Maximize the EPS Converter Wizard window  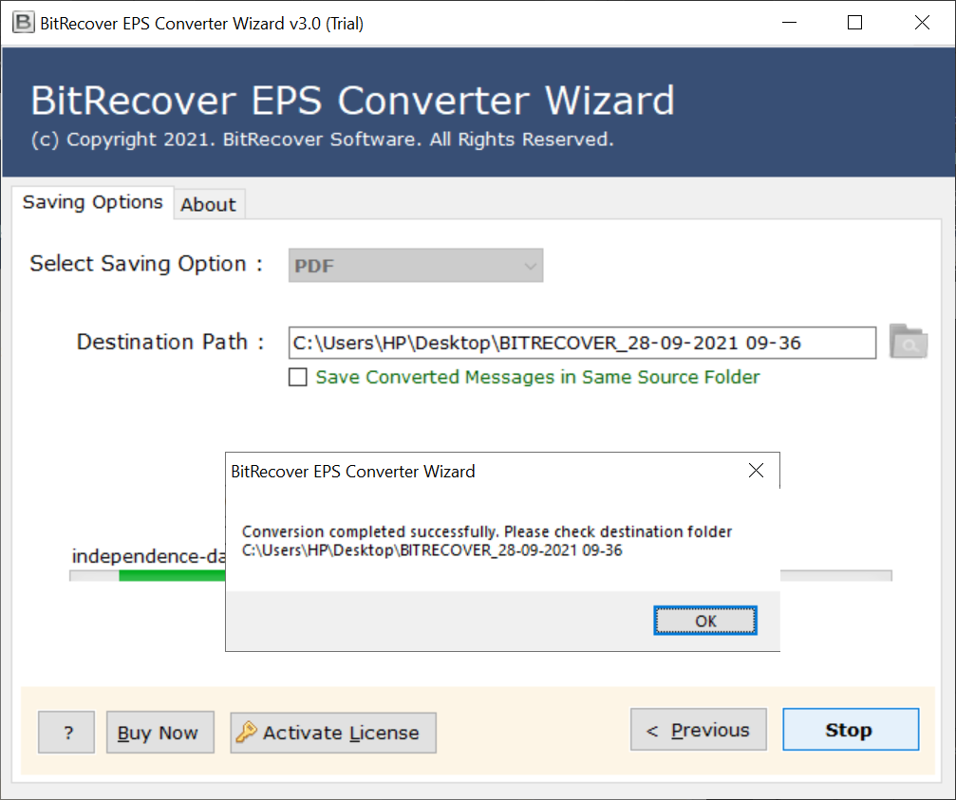(x=854, y=23)
